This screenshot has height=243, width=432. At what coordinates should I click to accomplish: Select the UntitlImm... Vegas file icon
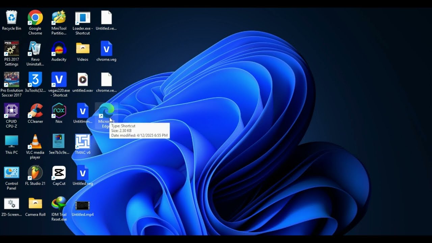(83, 111)
